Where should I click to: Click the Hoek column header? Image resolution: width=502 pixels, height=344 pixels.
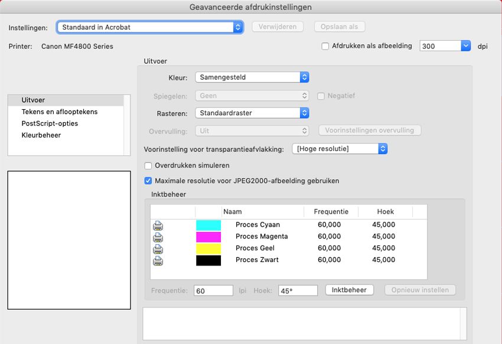coord(386,212)
